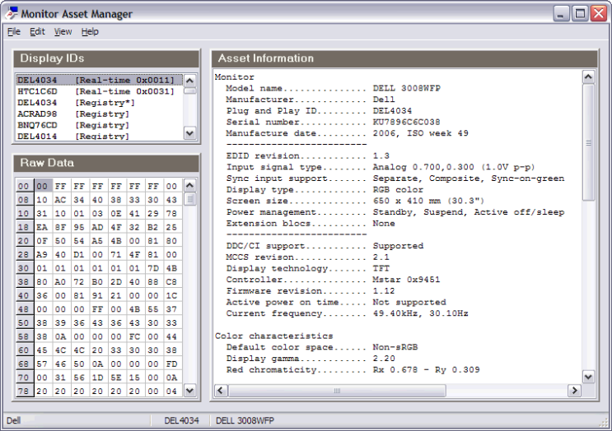The image size is (612, 431).
Task: Click highlighted first 00 byte cell in row 00
Action: pyautogui.click(x=43, y=186)
